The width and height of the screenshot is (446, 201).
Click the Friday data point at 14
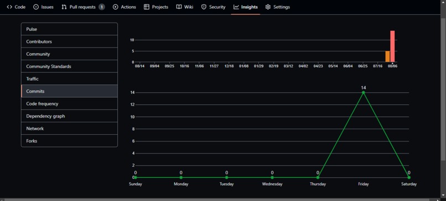[363, 93]
